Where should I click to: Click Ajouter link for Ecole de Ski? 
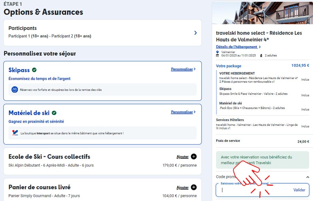[183, 157]
